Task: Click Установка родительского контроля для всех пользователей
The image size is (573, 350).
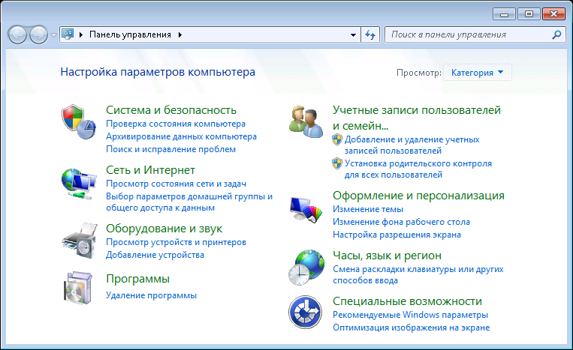Action: [418, 169]
